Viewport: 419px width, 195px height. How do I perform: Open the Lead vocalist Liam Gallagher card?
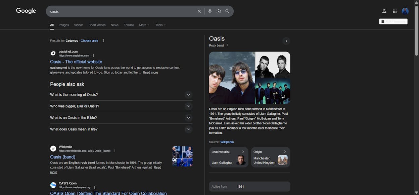click(229, 157)
